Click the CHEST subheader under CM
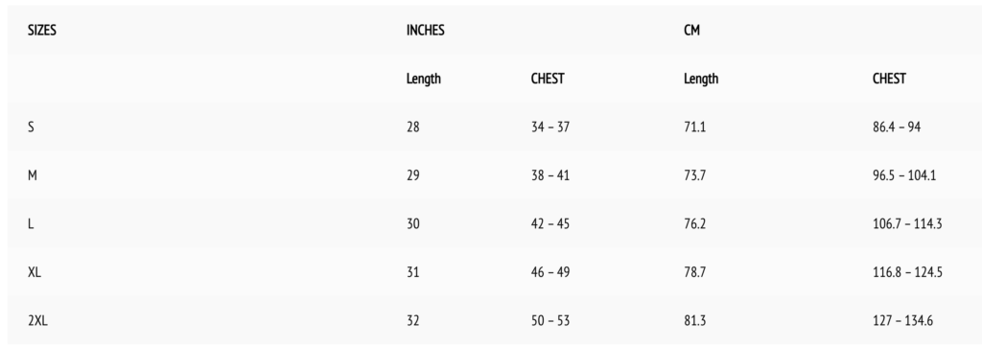Viewport: 982px width, 347px height. click(x=889, y=79)
